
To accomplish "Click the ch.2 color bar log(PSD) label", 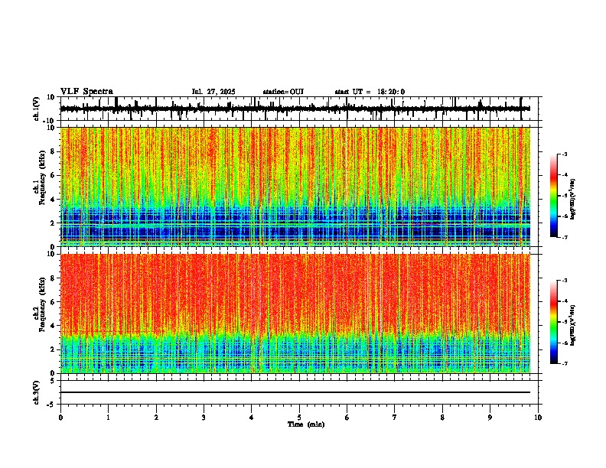I will (x=573, y=325).
